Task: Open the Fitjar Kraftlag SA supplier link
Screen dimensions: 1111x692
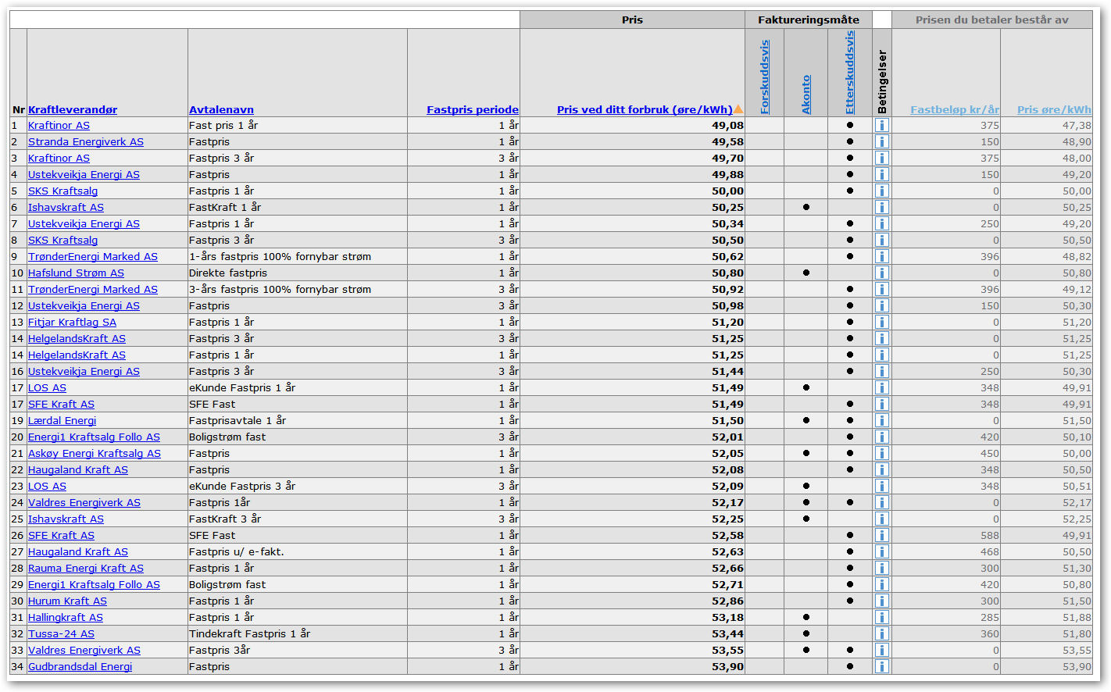Action: [72, 322]
